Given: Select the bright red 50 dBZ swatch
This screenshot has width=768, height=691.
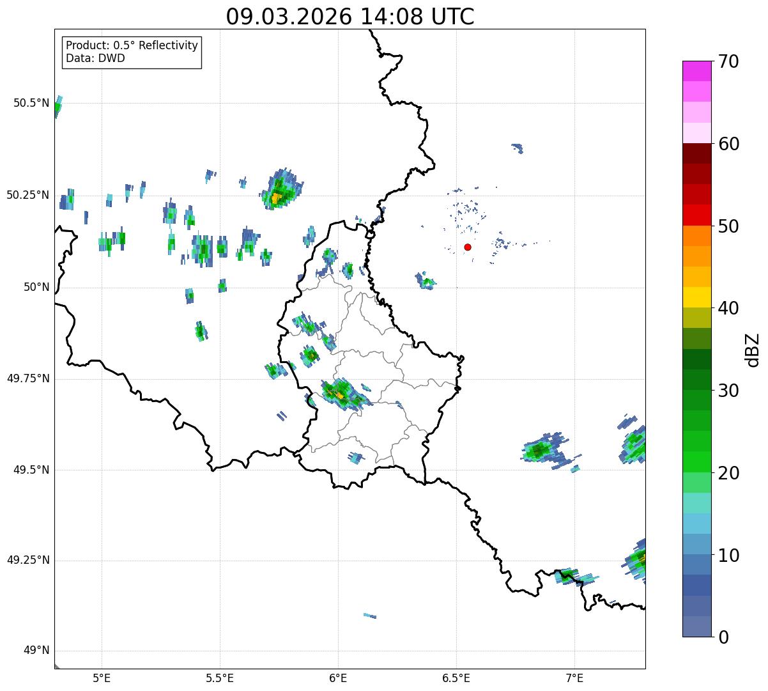Looking at the screenshot, I should [x=696, y=215].
